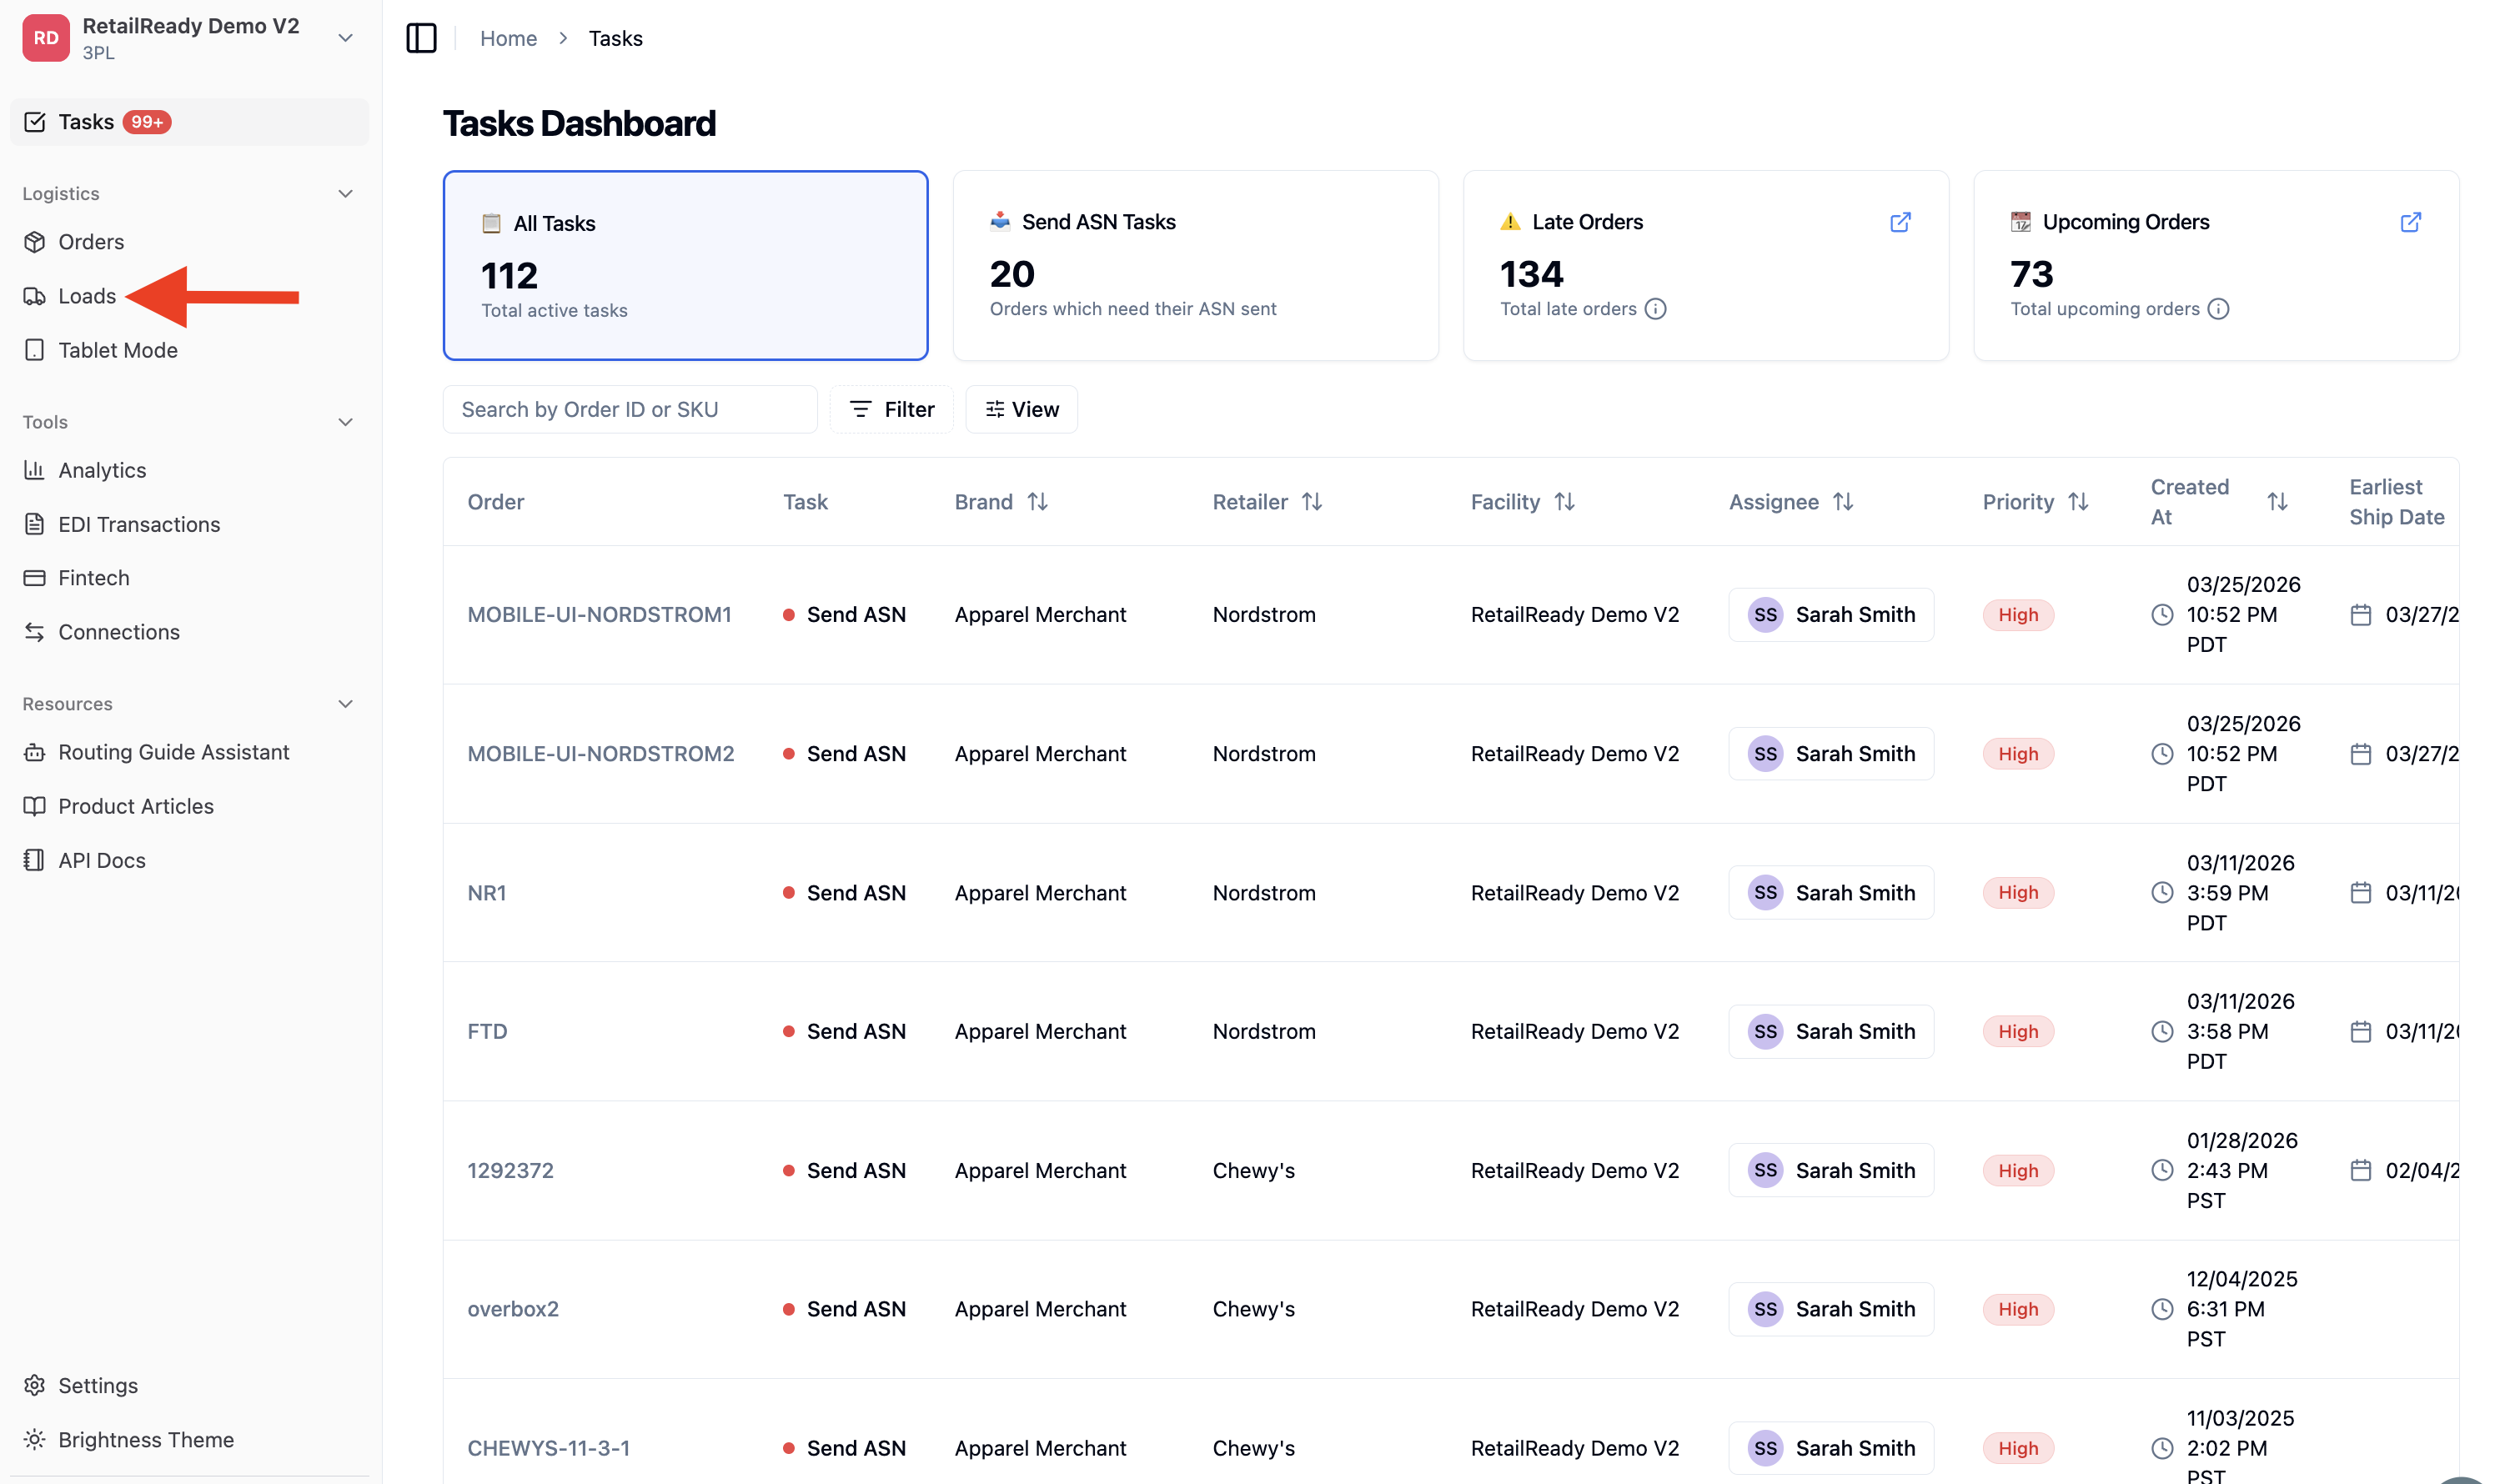Image resolution: width=2510 pixels, height=1484 pixels.
Task: Sort table by Priority column arrows
Action: pos(2078,502)
